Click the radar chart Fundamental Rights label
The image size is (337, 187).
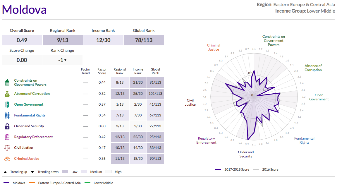click(304, 140)
